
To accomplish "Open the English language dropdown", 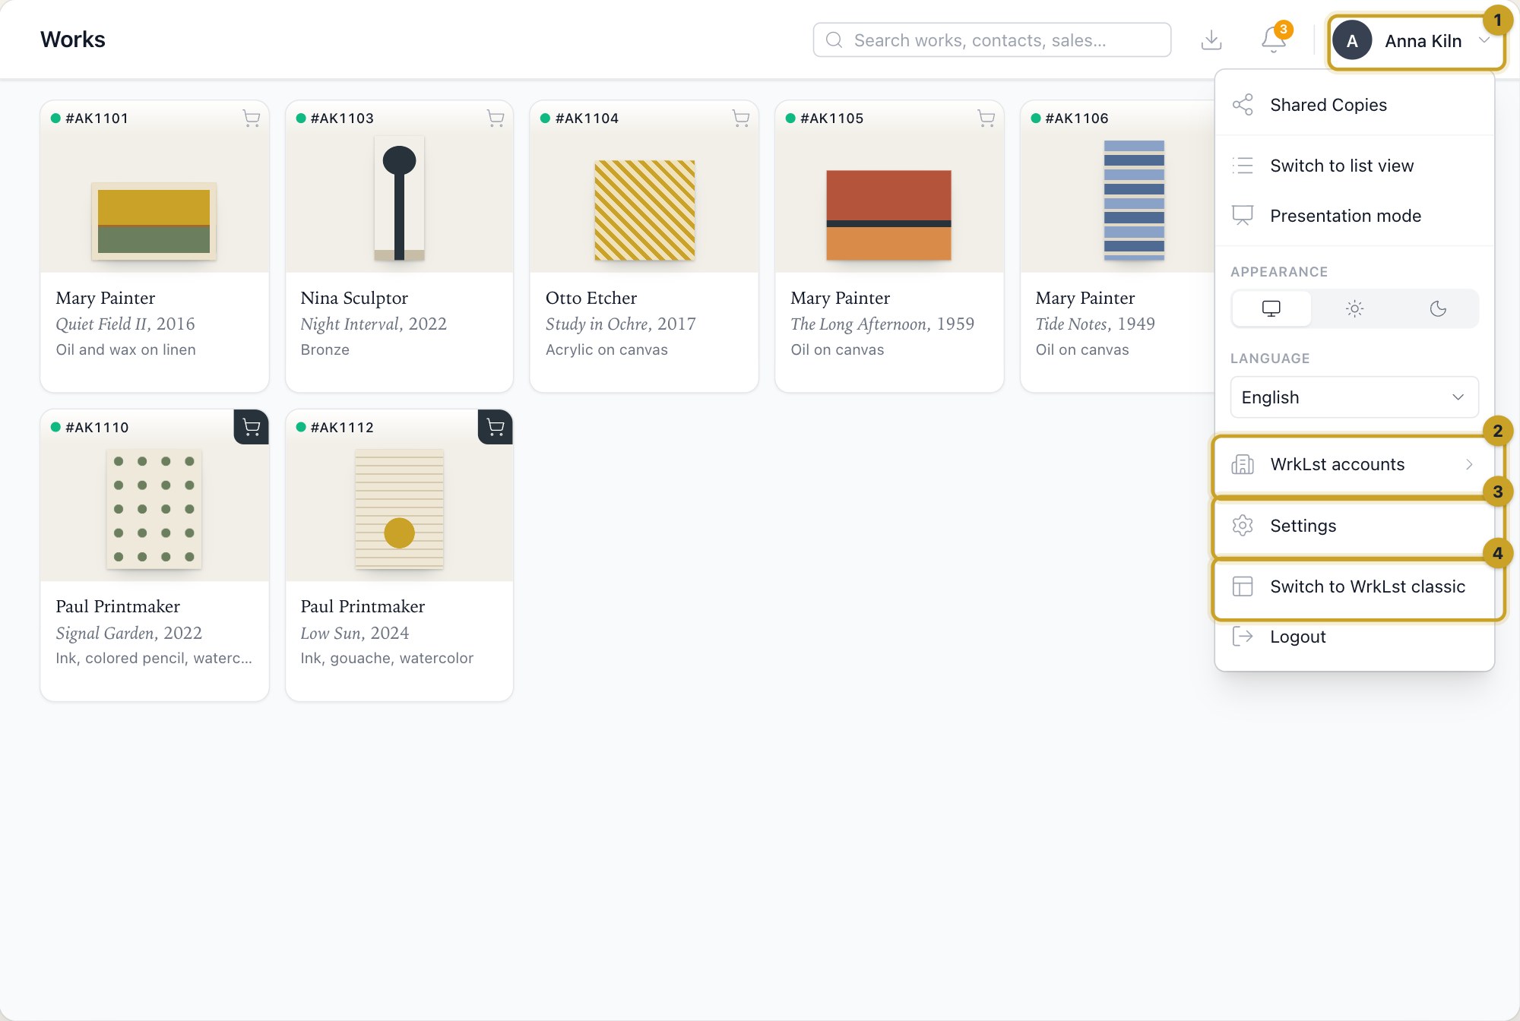I will pos(1354,397).
